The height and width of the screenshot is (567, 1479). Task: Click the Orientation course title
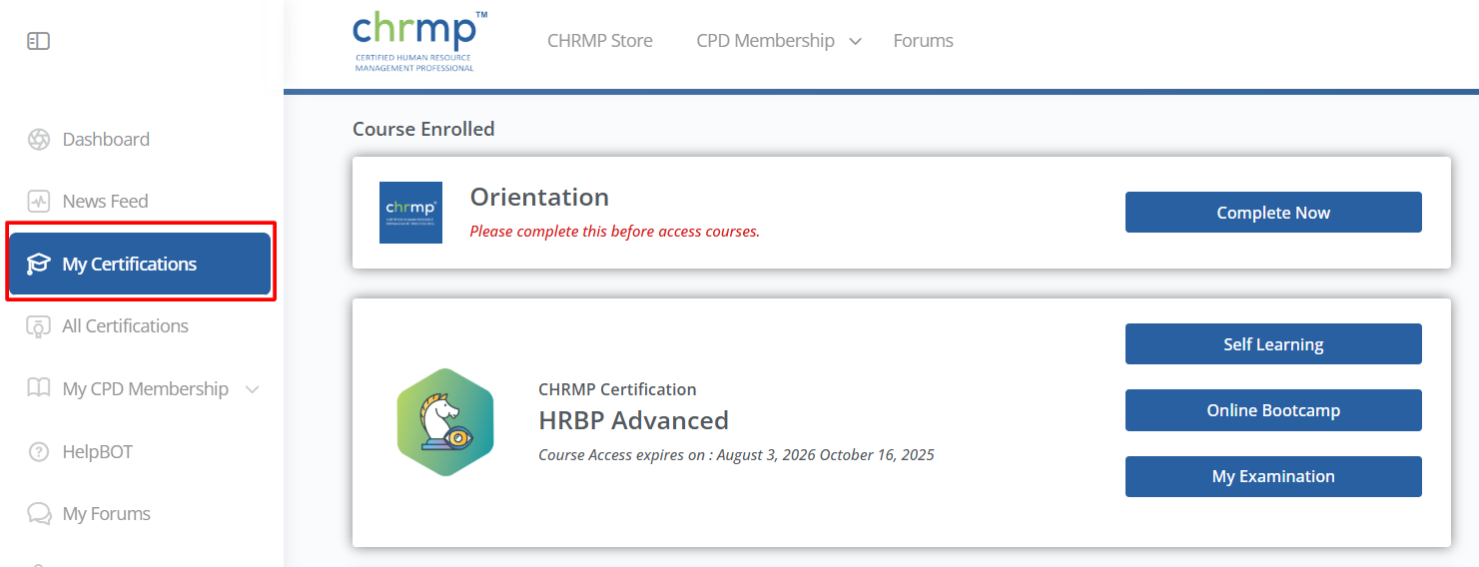click(x=539, y=197)
